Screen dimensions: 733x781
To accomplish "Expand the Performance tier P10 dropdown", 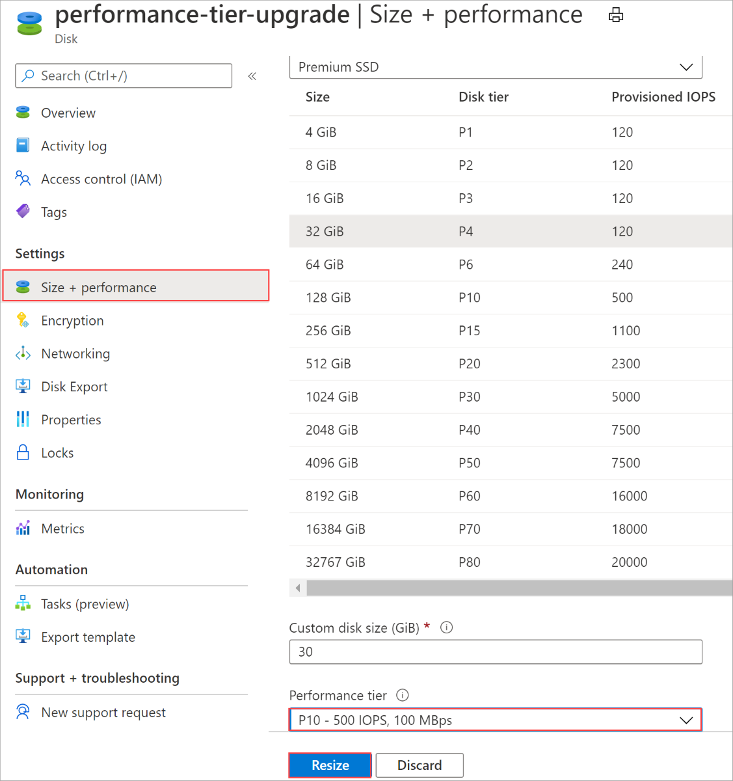I will 495,720.
